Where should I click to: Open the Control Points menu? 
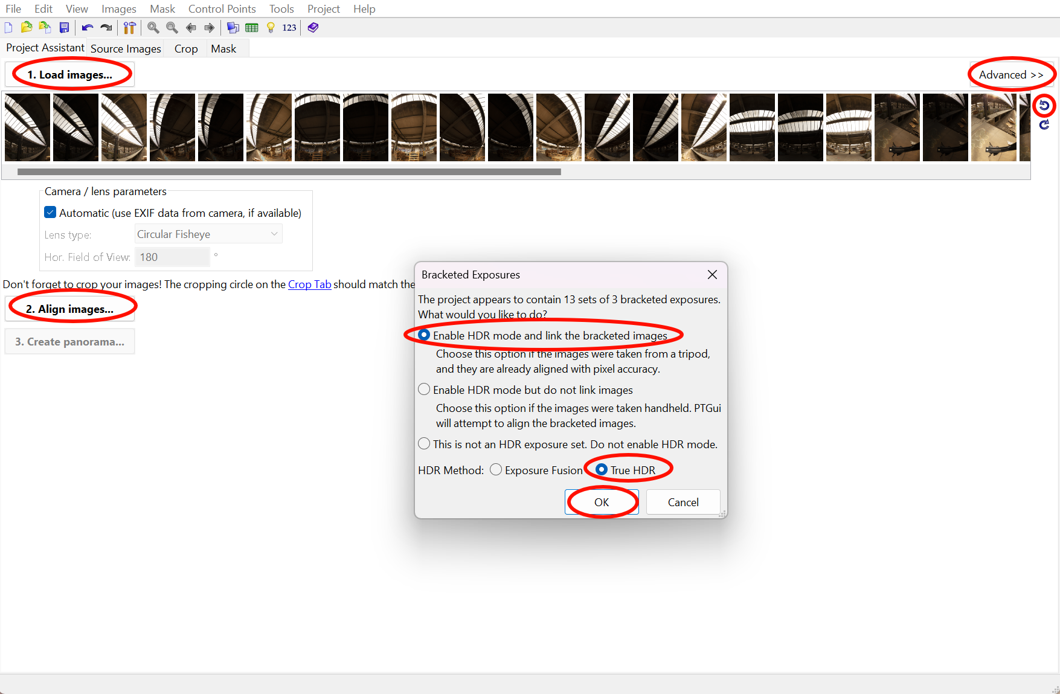[x=222, y=9]
